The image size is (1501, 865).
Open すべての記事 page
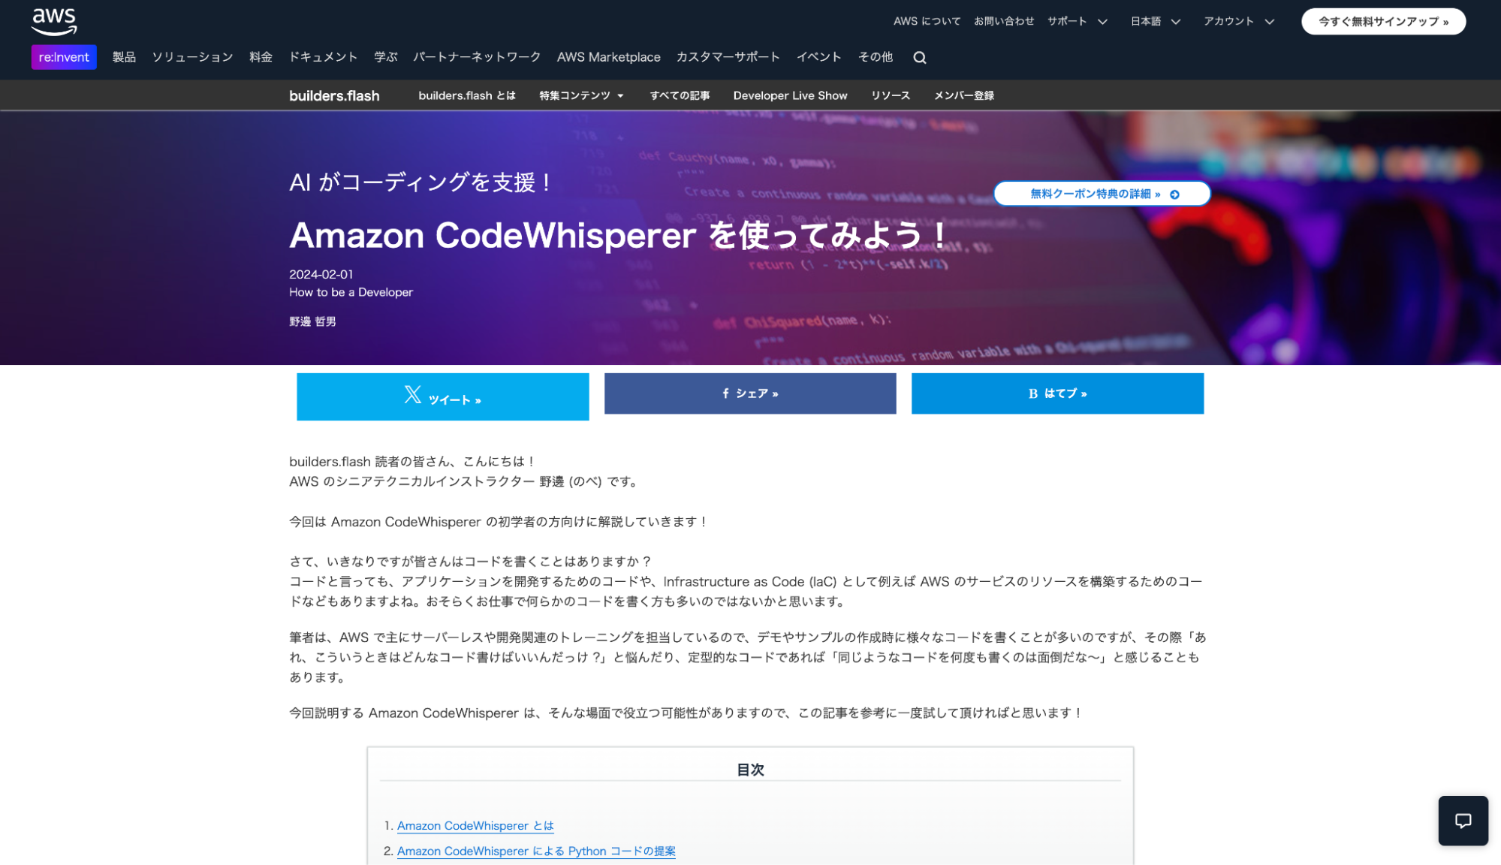point(680,95)
